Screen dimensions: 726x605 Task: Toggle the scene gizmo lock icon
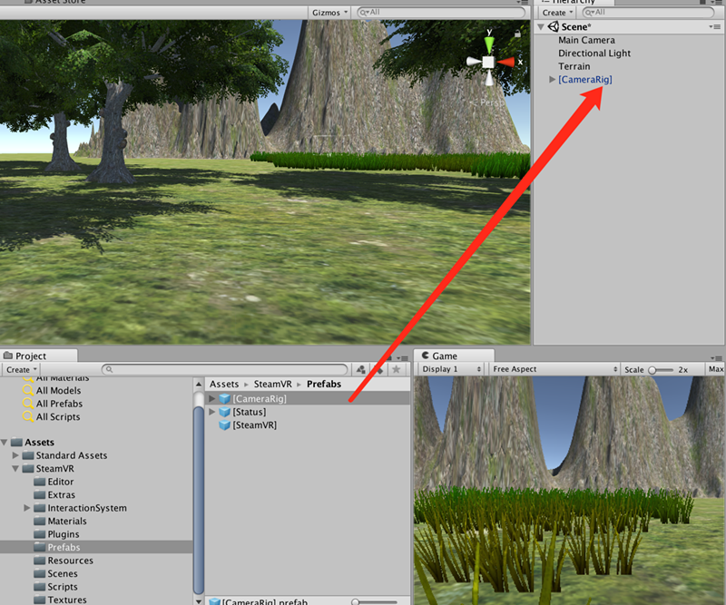pos(518,34)
